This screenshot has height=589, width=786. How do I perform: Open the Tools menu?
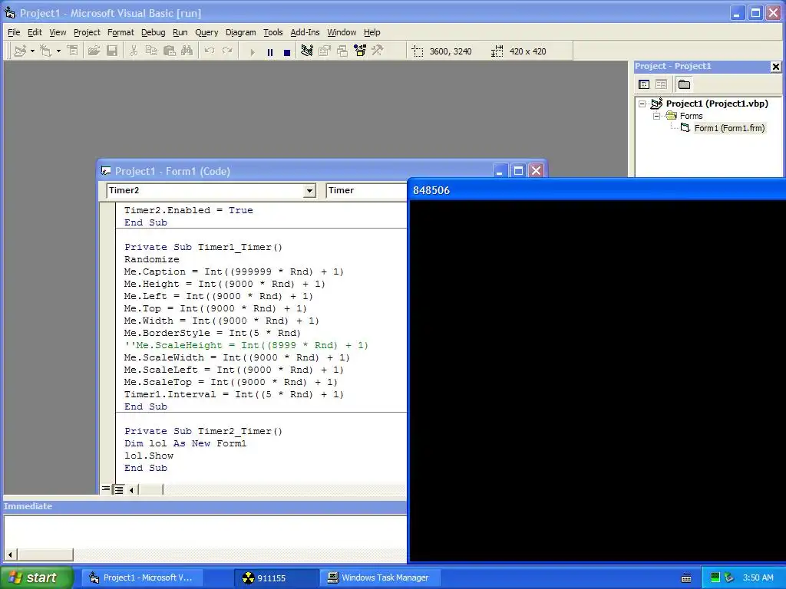273,32
